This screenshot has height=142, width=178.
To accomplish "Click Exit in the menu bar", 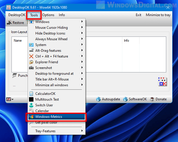I will coord(138,15).
